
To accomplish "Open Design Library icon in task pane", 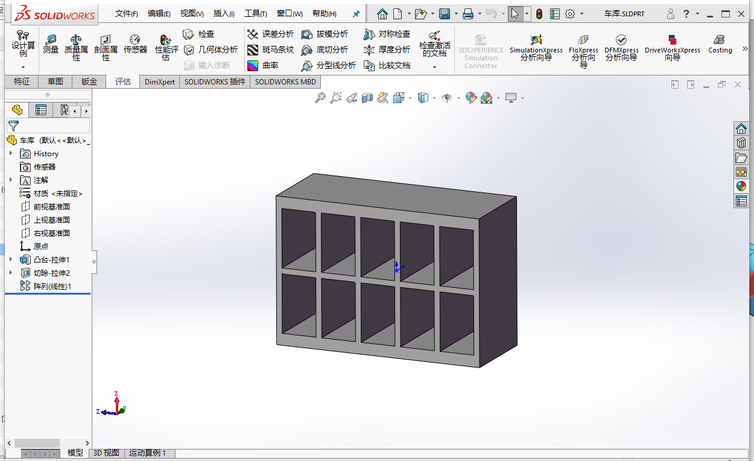I will 741,143.
